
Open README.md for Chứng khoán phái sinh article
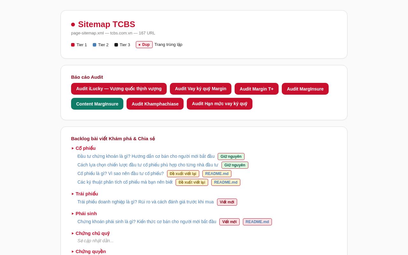point(257,222)
